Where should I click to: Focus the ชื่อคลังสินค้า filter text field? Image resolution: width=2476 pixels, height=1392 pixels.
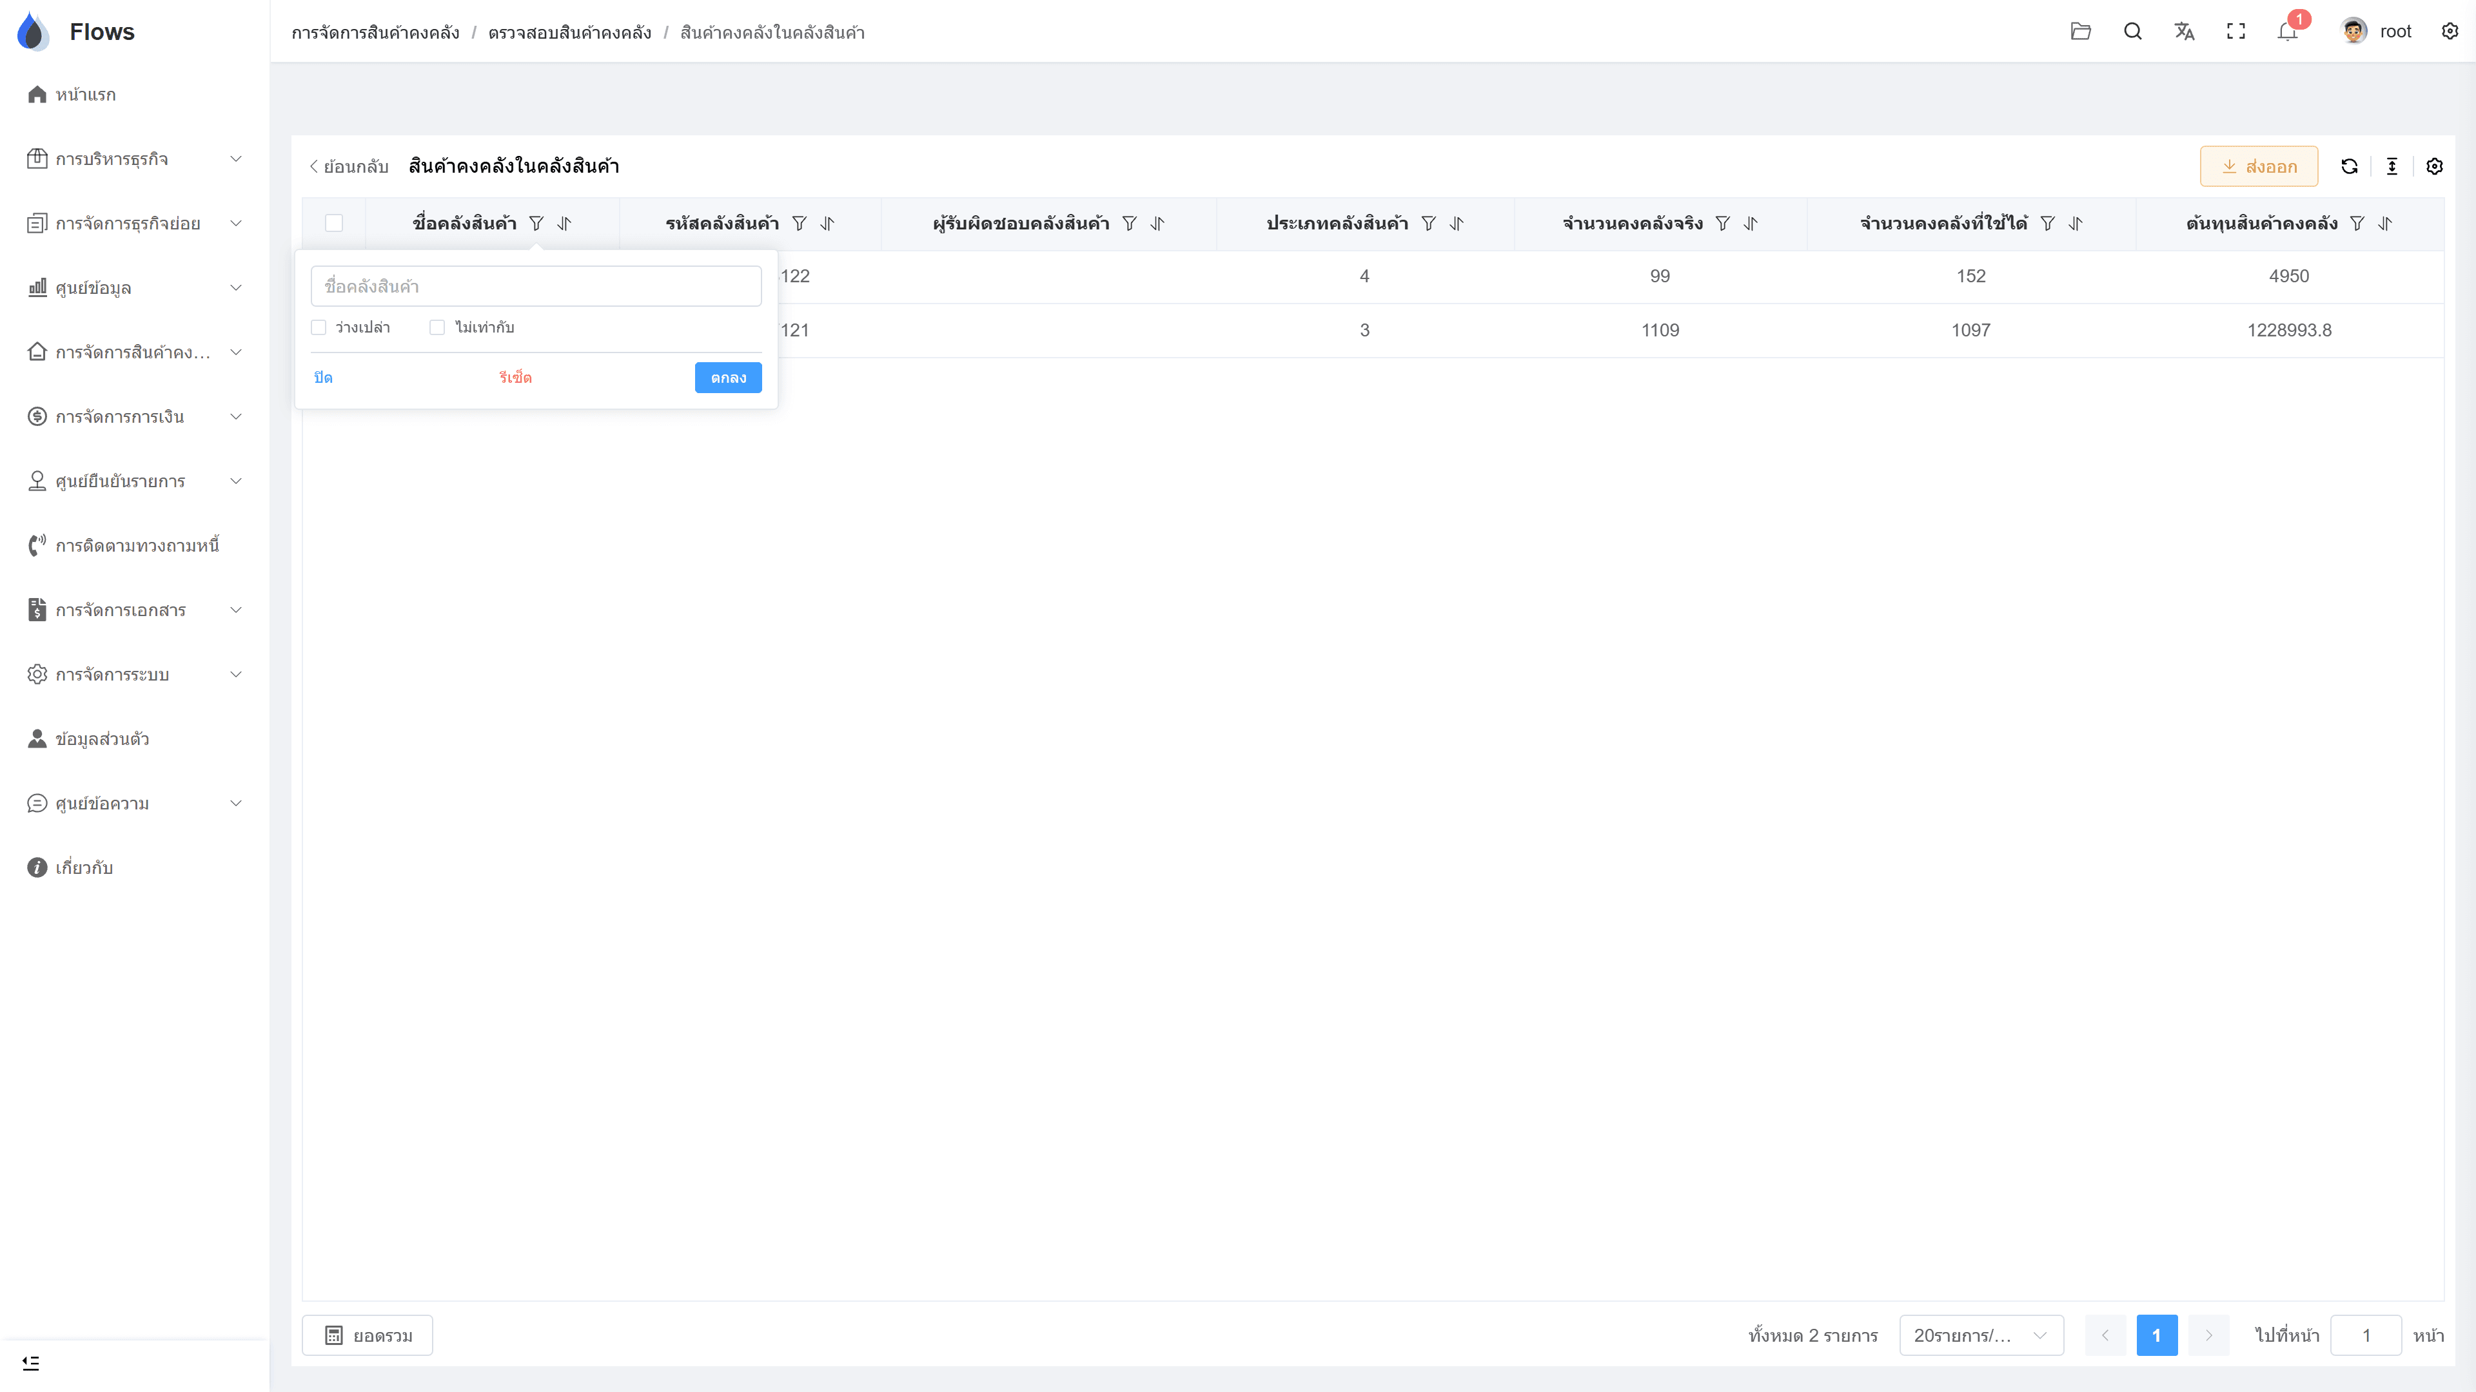(x=535, y=286)
